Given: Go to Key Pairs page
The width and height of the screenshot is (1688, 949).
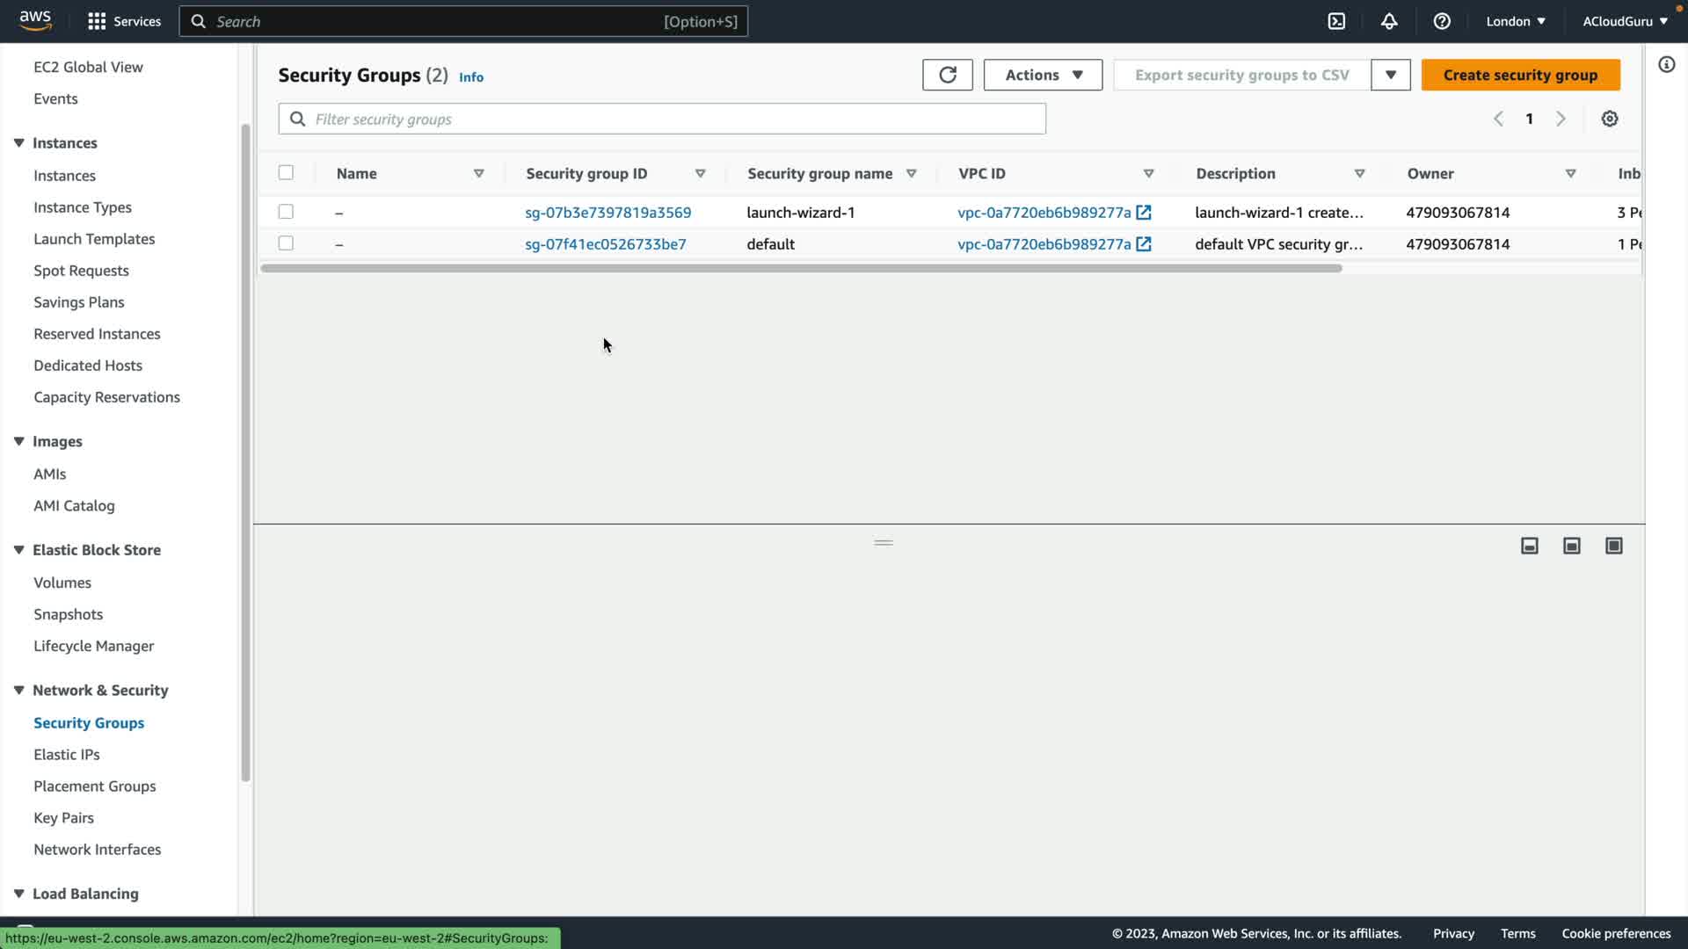Looking at the screenshot, I should tap(63, 818).
